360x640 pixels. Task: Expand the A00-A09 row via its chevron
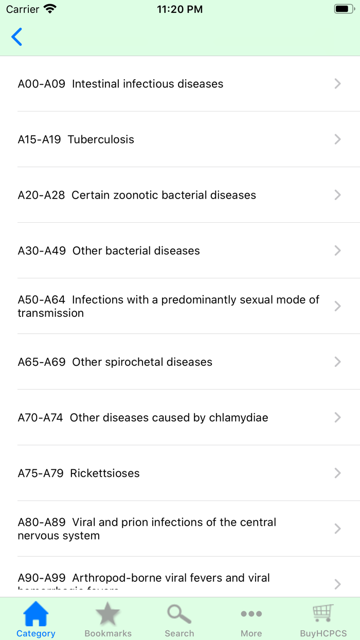[x=337, y=83]
